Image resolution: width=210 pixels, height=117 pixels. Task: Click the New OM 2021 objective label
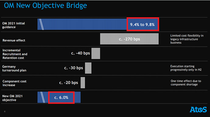click(12, 98)
